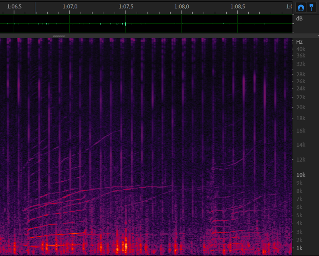This screenshot has height=256, width=319.
Task: Click the 32k mark on frequency scale
Action: (301, 64)
